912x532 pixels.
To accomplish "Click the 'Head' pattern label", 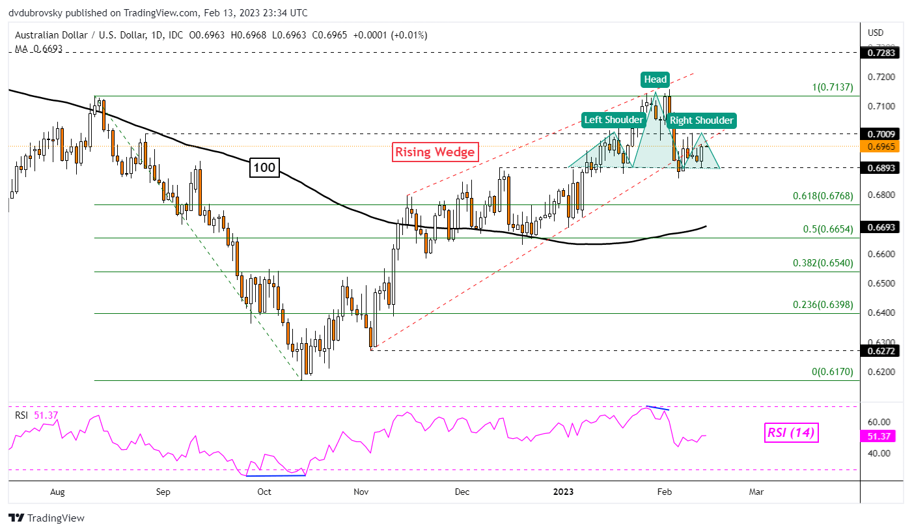I will (655, 79).
